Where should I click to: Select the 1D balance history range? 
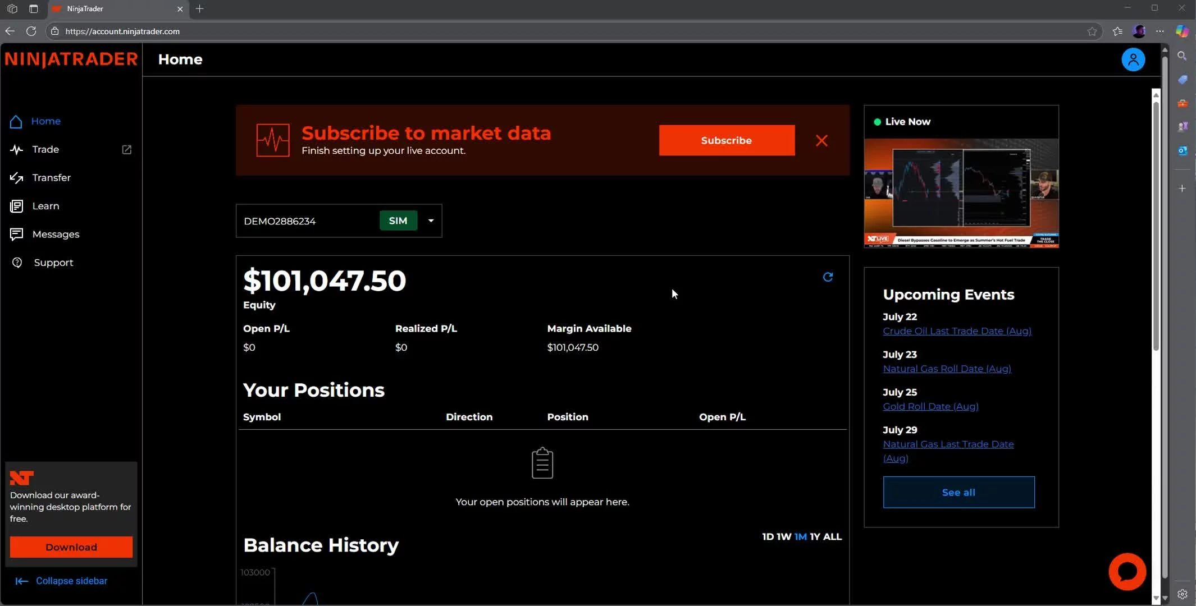[768, 537]
